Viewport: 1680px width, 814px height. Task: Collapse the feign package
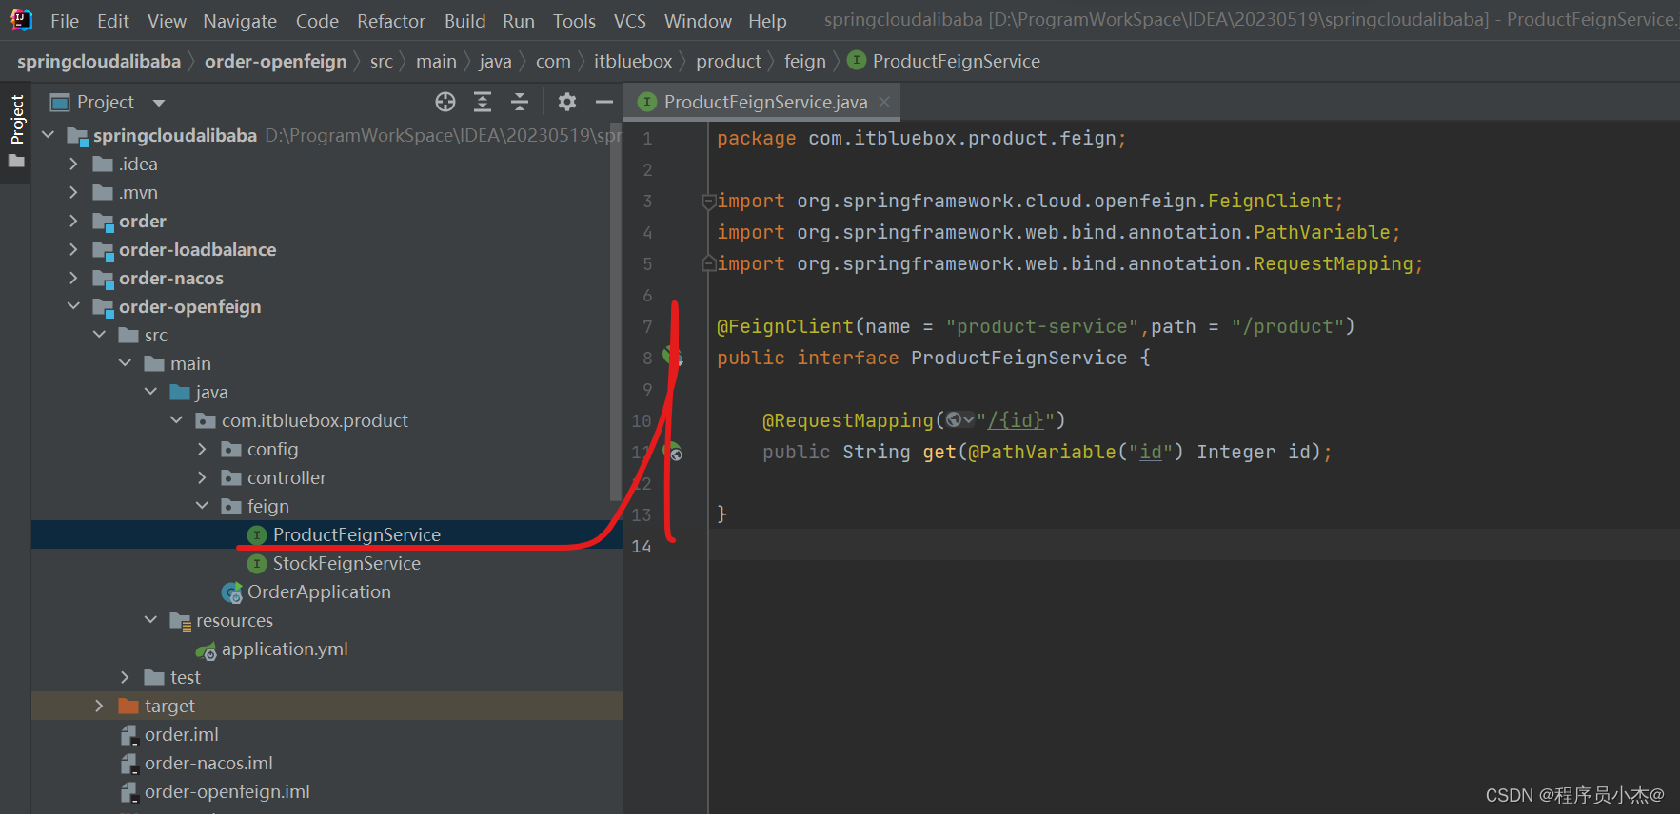coord(202,506)
